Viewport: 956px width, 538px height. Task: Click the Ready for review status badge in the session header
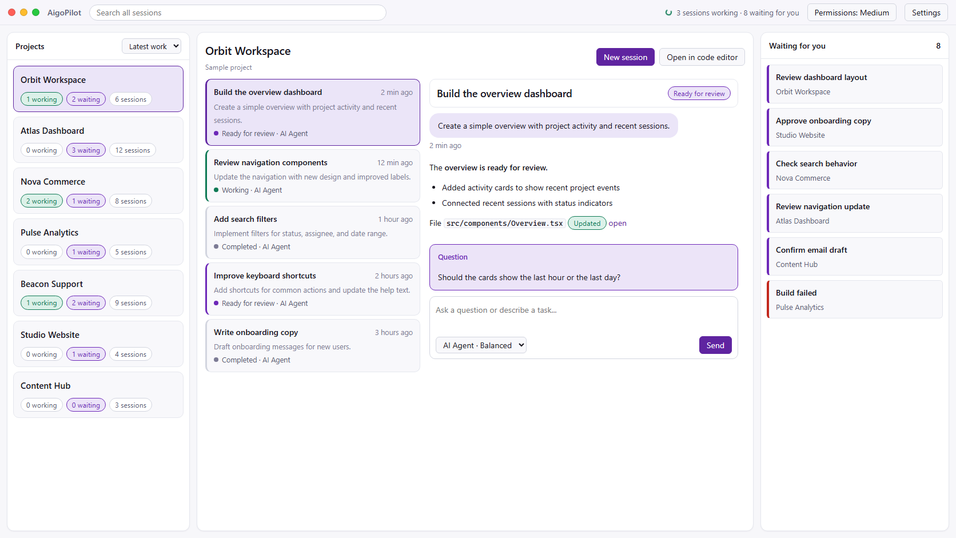[x=699, y=94]
